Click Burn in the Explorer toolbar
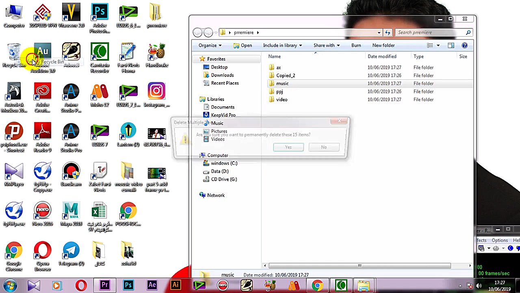Screen dimensions: 520x293 click(x=356, y=45)
